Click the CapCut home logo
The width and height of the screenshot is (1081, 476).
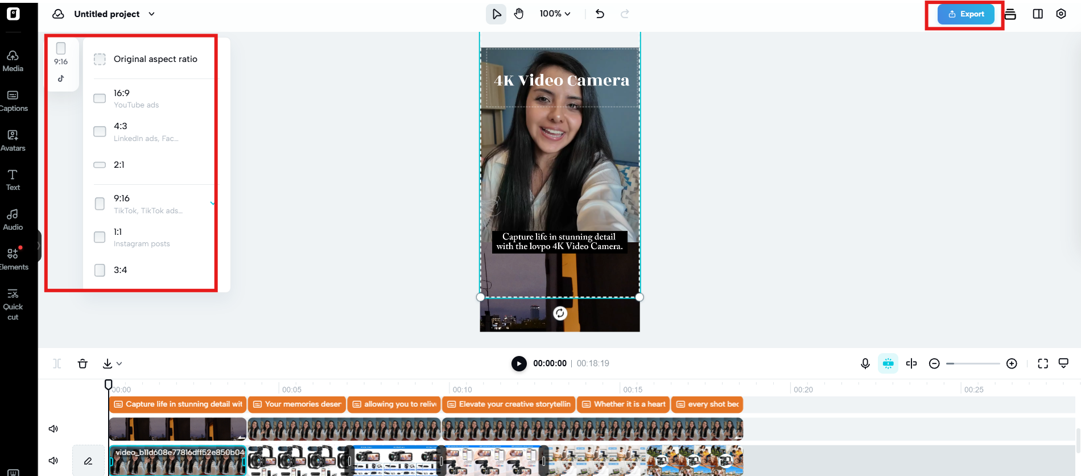pyautogui.click(x=13, y=14)
